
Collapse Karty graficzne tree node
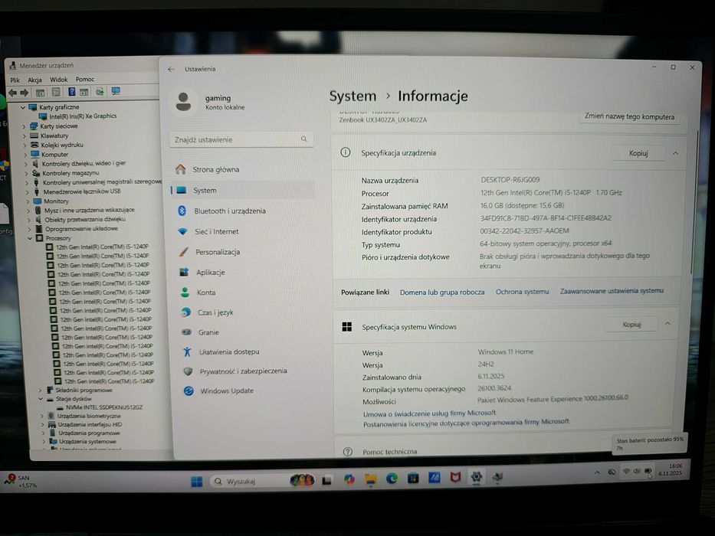tap(22, 107)
